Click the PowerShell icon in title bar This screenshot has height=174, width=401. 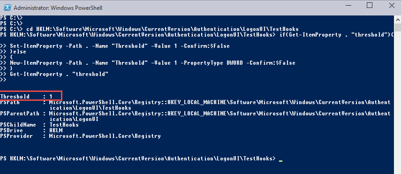[8, 8]
